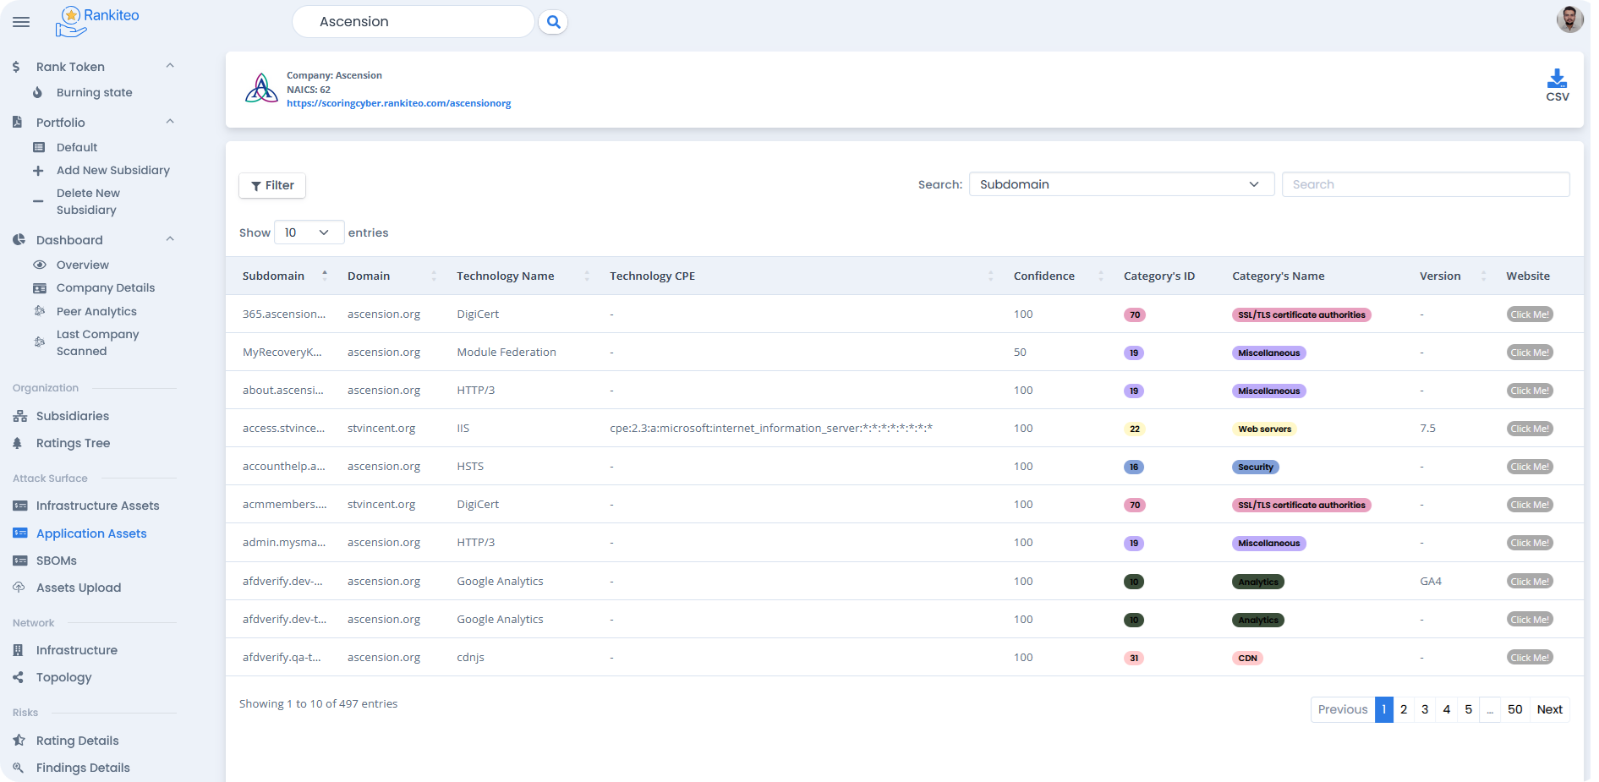Open SBOMs menu item
This screenshot has width=1599, height=782.
[x=56, y=561]
